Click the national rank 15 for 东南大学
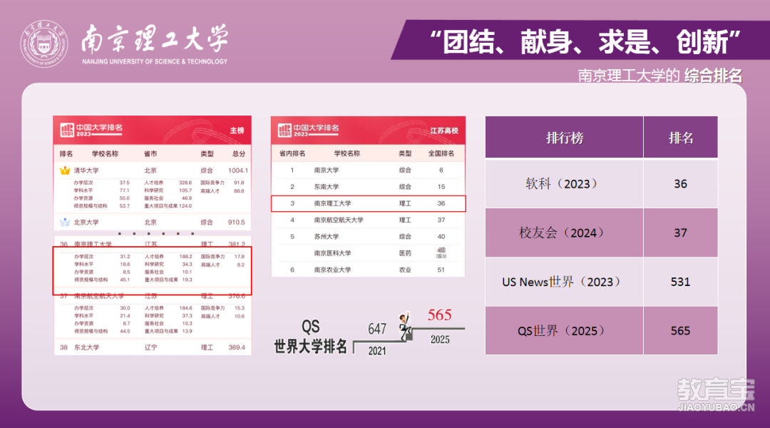770x428 pixels. 441,187
